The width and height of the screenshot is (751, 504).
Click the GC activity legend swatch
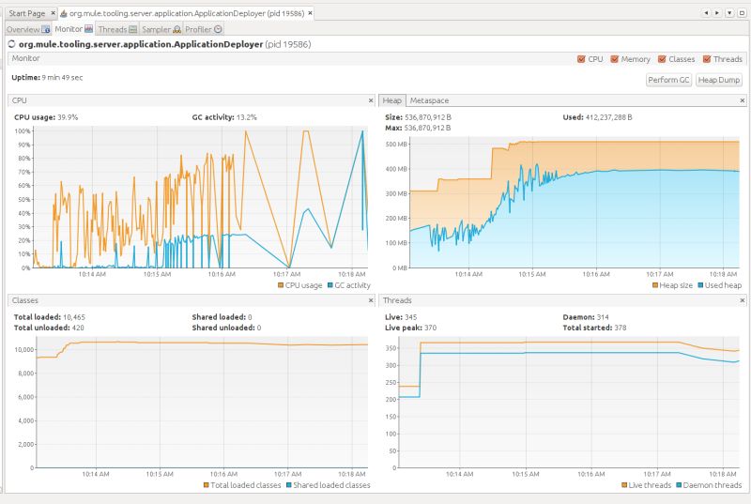[x=330, y=285]
